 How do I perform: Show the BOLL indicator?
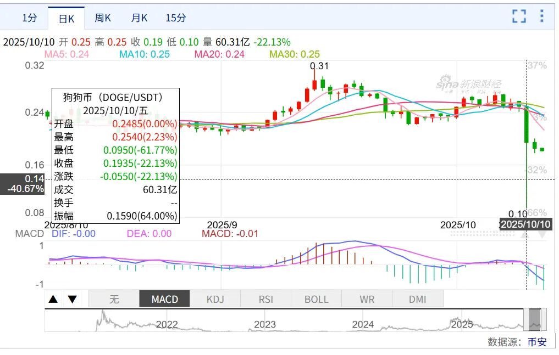(x=316, y=299)
